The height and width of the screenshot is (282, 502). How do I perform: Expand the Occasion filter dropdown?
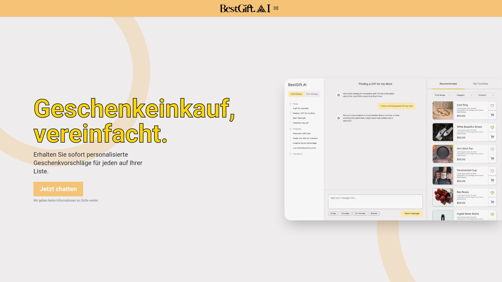(486, 95)
